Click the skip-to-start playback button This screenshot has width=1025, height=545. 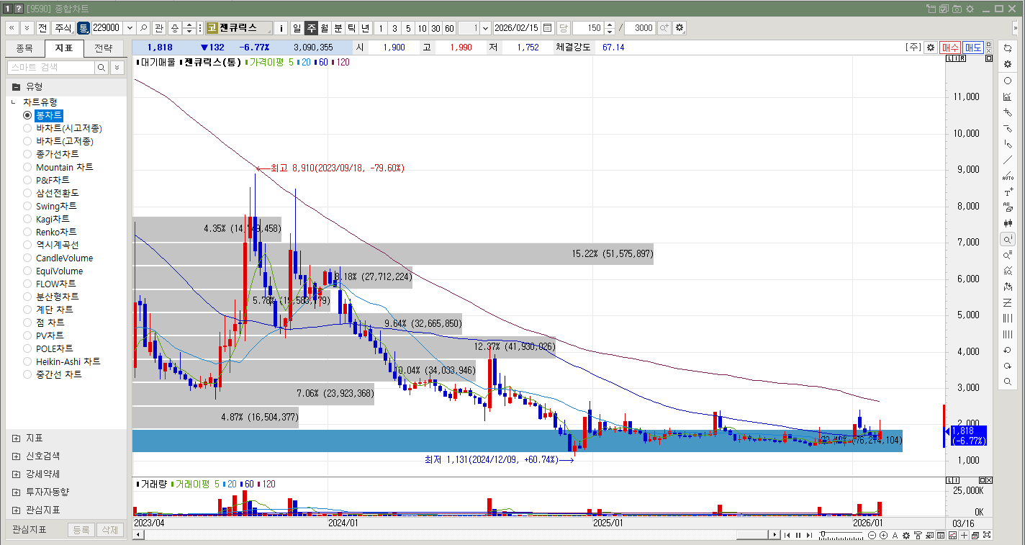tap(787, 536)
